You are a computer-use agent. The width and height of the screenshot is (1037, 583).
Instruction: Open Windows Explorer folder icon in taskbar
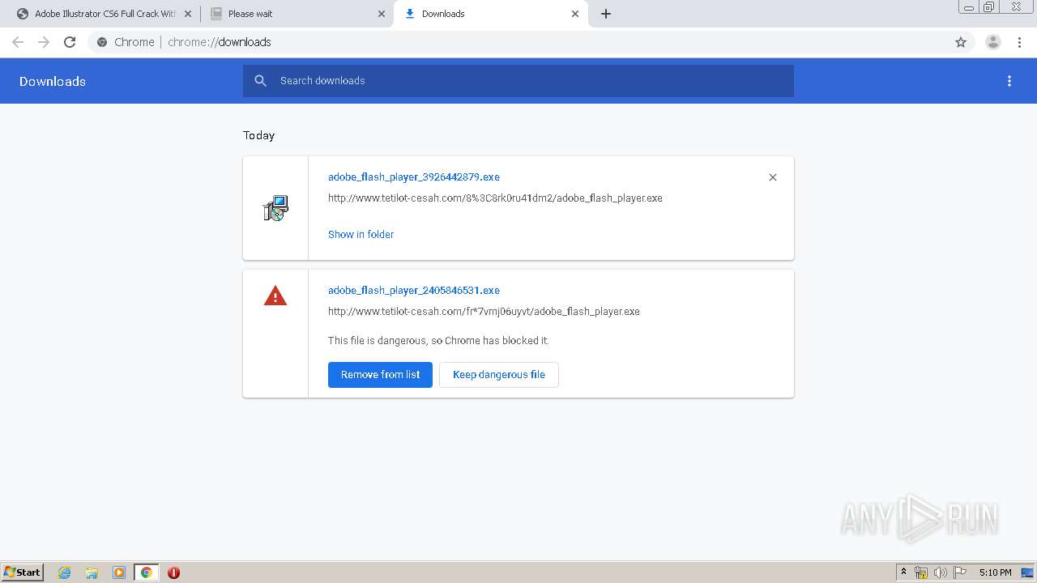pos(92,572)
